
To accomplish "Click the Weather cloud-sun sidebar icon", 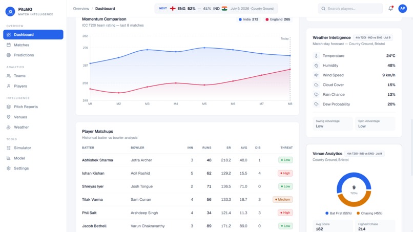I will tap(9, 127).
